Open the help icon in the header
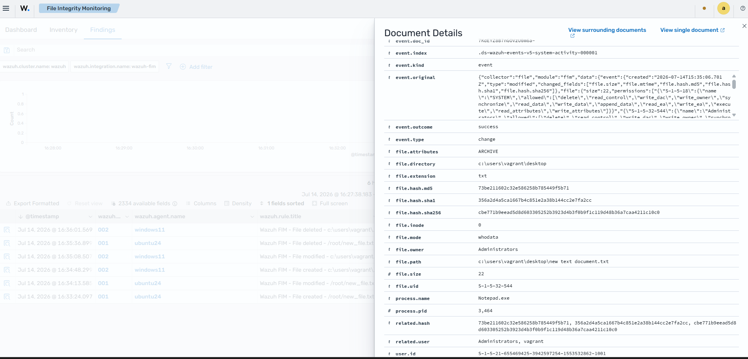Image resolution: width=748 pixels, height=359 pixels. pyautogui.click(x=743, y=8)
